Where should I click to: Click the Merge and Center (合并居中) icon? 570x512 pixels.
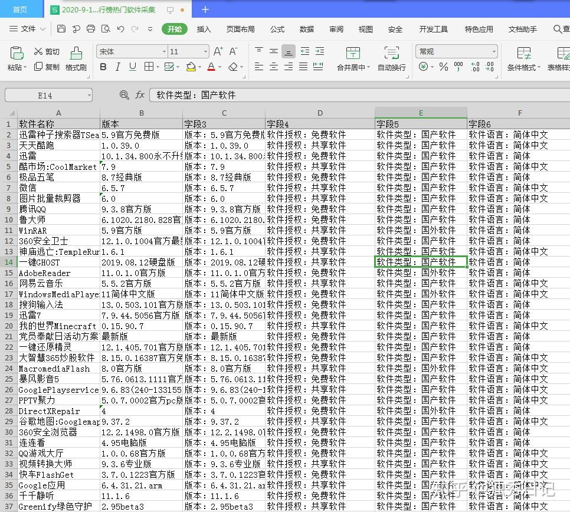point(353,53)
